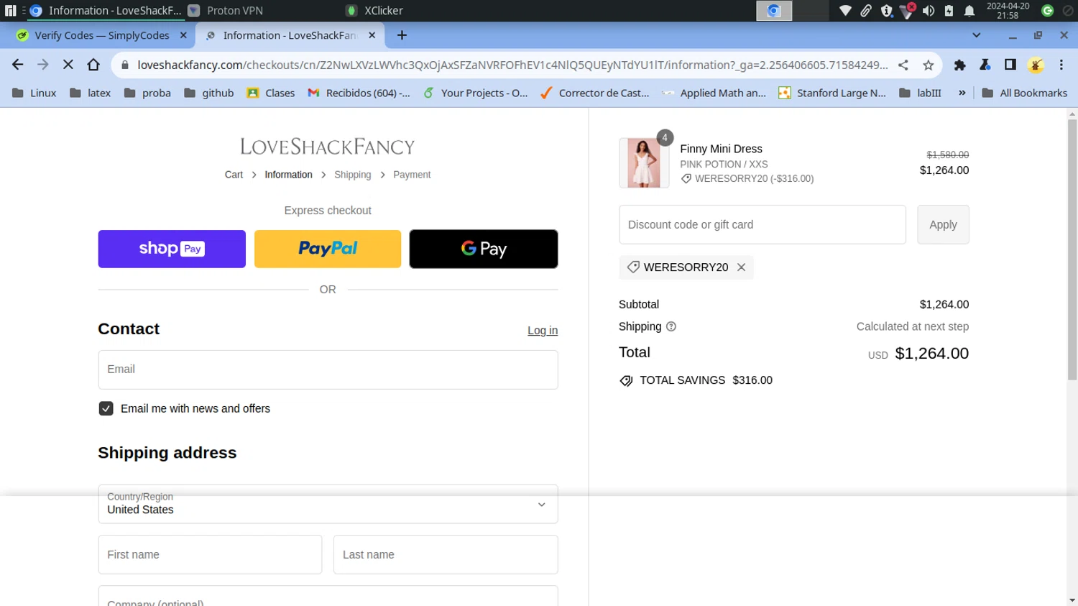Click the share icon in address bar
The image size is (1078, 606).
click(x=903, y=65)
